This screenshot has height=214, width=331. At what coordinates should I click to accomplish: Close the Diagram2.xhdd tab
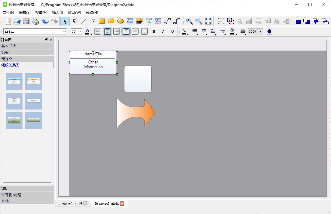tap(122, 204)
